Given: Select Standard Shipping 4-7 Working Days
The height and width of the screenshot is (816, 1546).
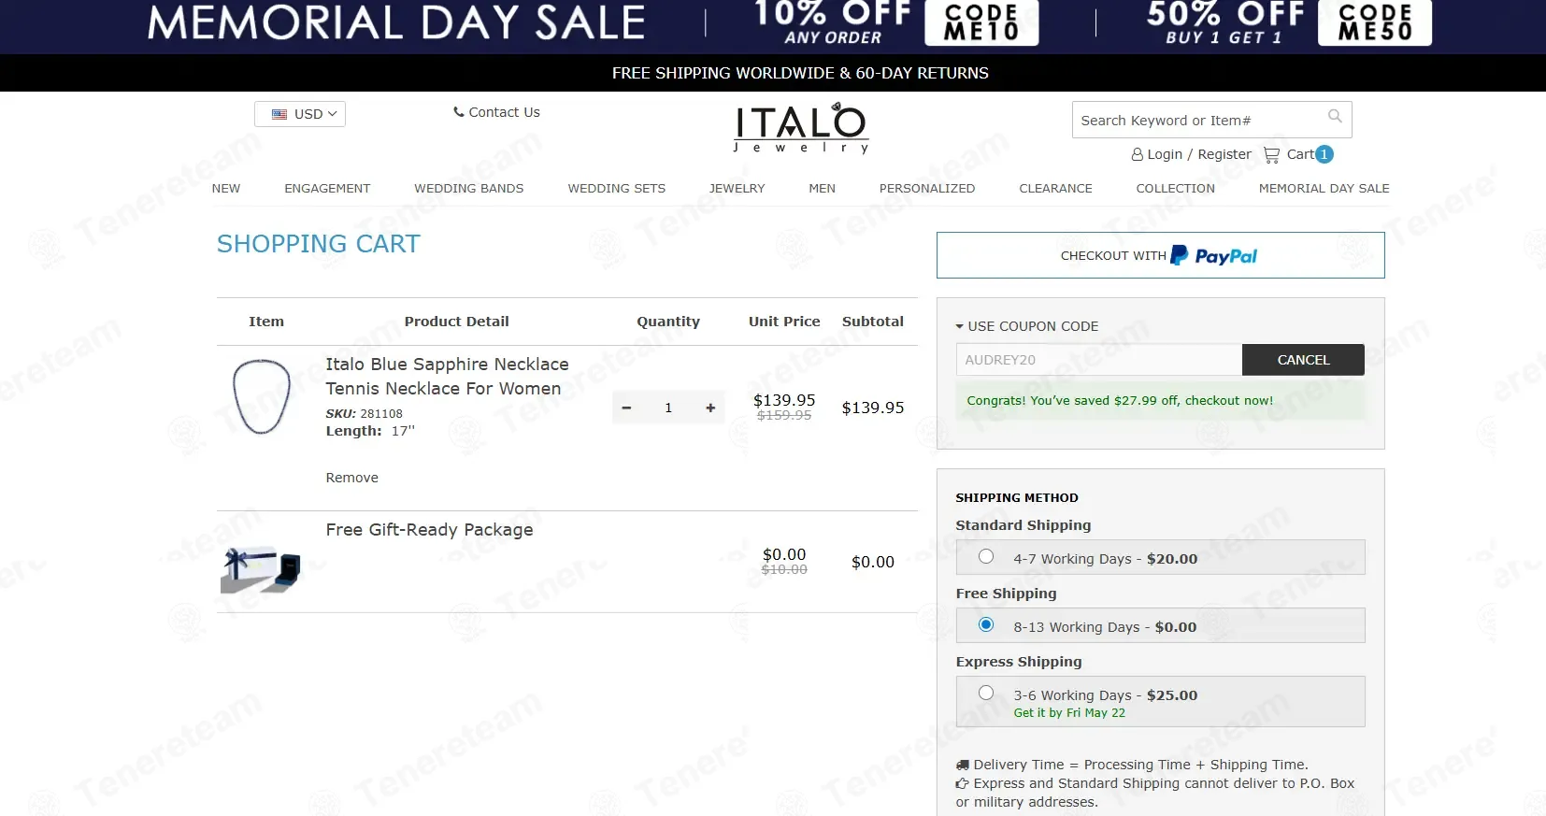Looking at the screenshot, I should 986,557.
